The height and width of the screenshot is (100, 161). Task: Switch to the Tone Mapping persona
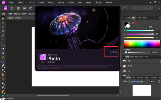24,8
